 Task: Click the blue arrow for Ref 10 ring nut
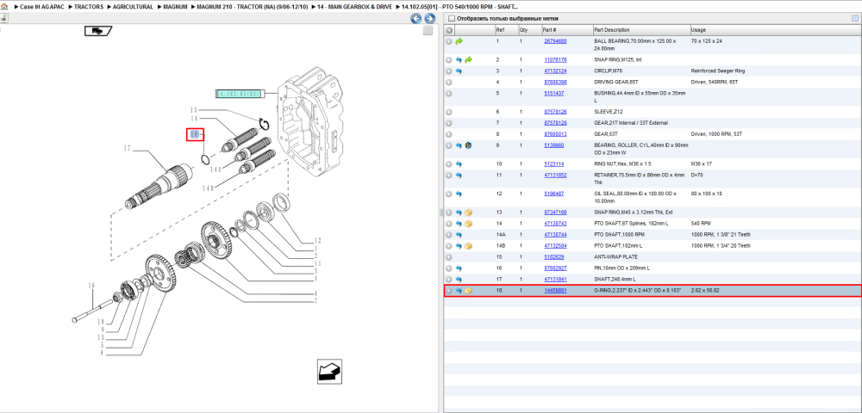pyautogui.click(x=459, y=164)
